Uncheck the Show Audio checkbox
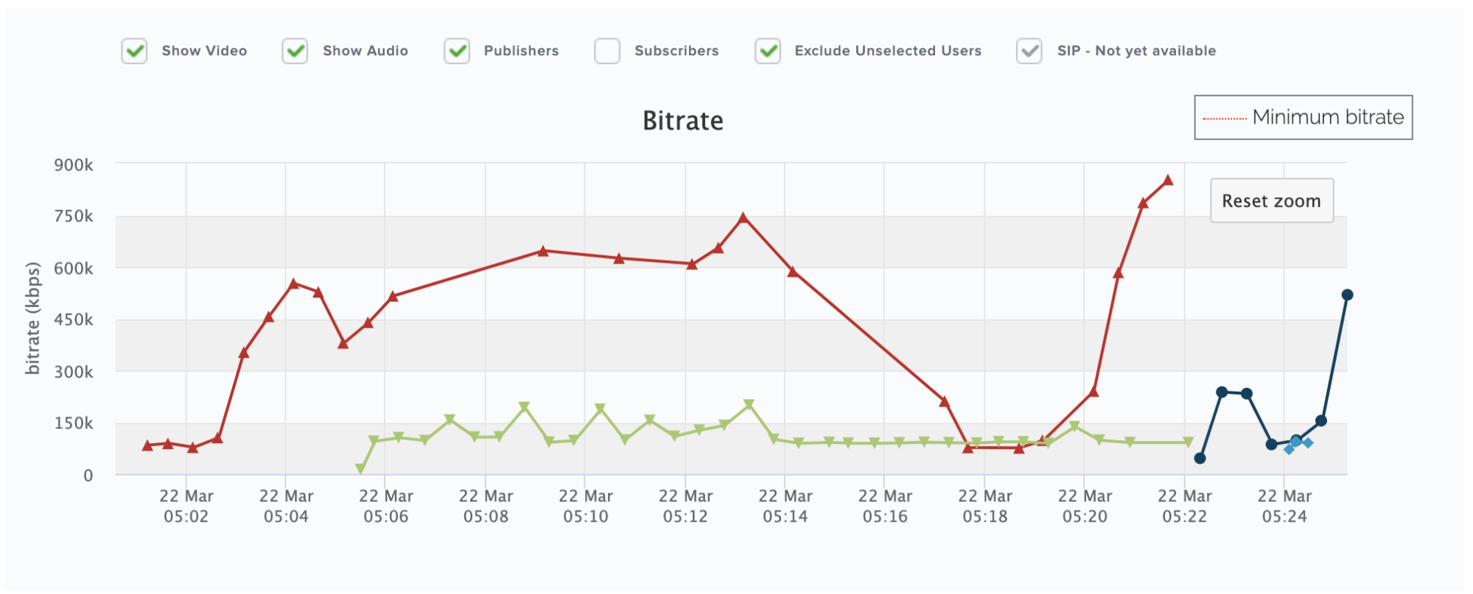Viewport: 1473px width, 594px height. 295,52
